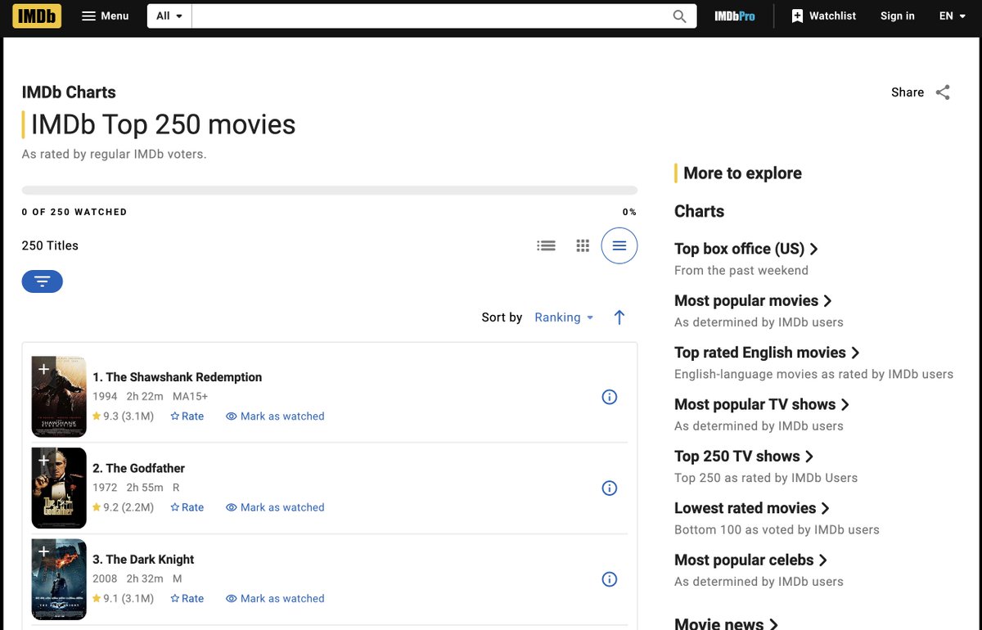Mark The Dark Knight as watched
This screenshot has height=630, width=982.
pos(275,599)
